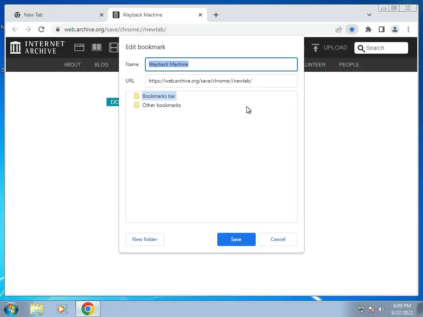
Task: Toggle the side panel icon
Action: click(x=381, y=29)
